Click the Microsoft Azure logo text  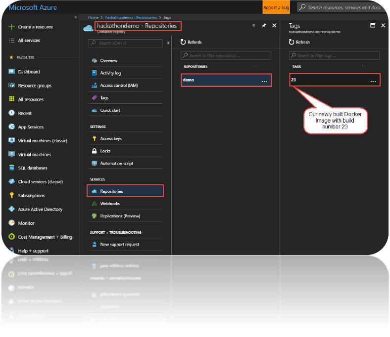click(33, 7)
